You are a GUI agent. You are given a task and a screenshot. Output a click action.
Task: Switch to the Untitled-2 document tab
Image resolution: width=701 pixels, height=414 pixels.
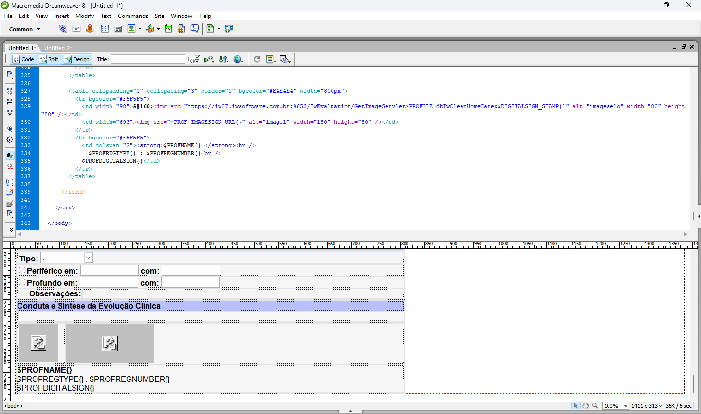[x=57, y=48]
